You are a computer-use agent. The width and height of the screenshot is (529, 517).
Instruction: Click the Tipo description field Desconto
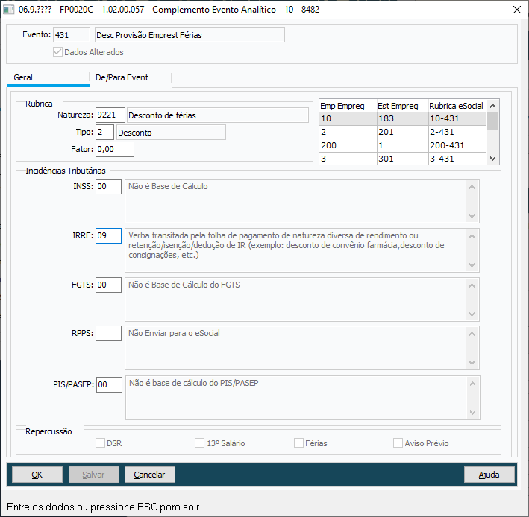(x=171, y=132)
